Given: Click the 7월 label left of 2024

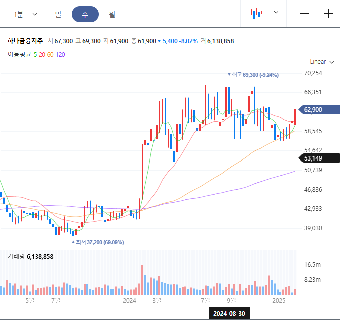Looking at the screenshot, I should [x=56, y=301].
